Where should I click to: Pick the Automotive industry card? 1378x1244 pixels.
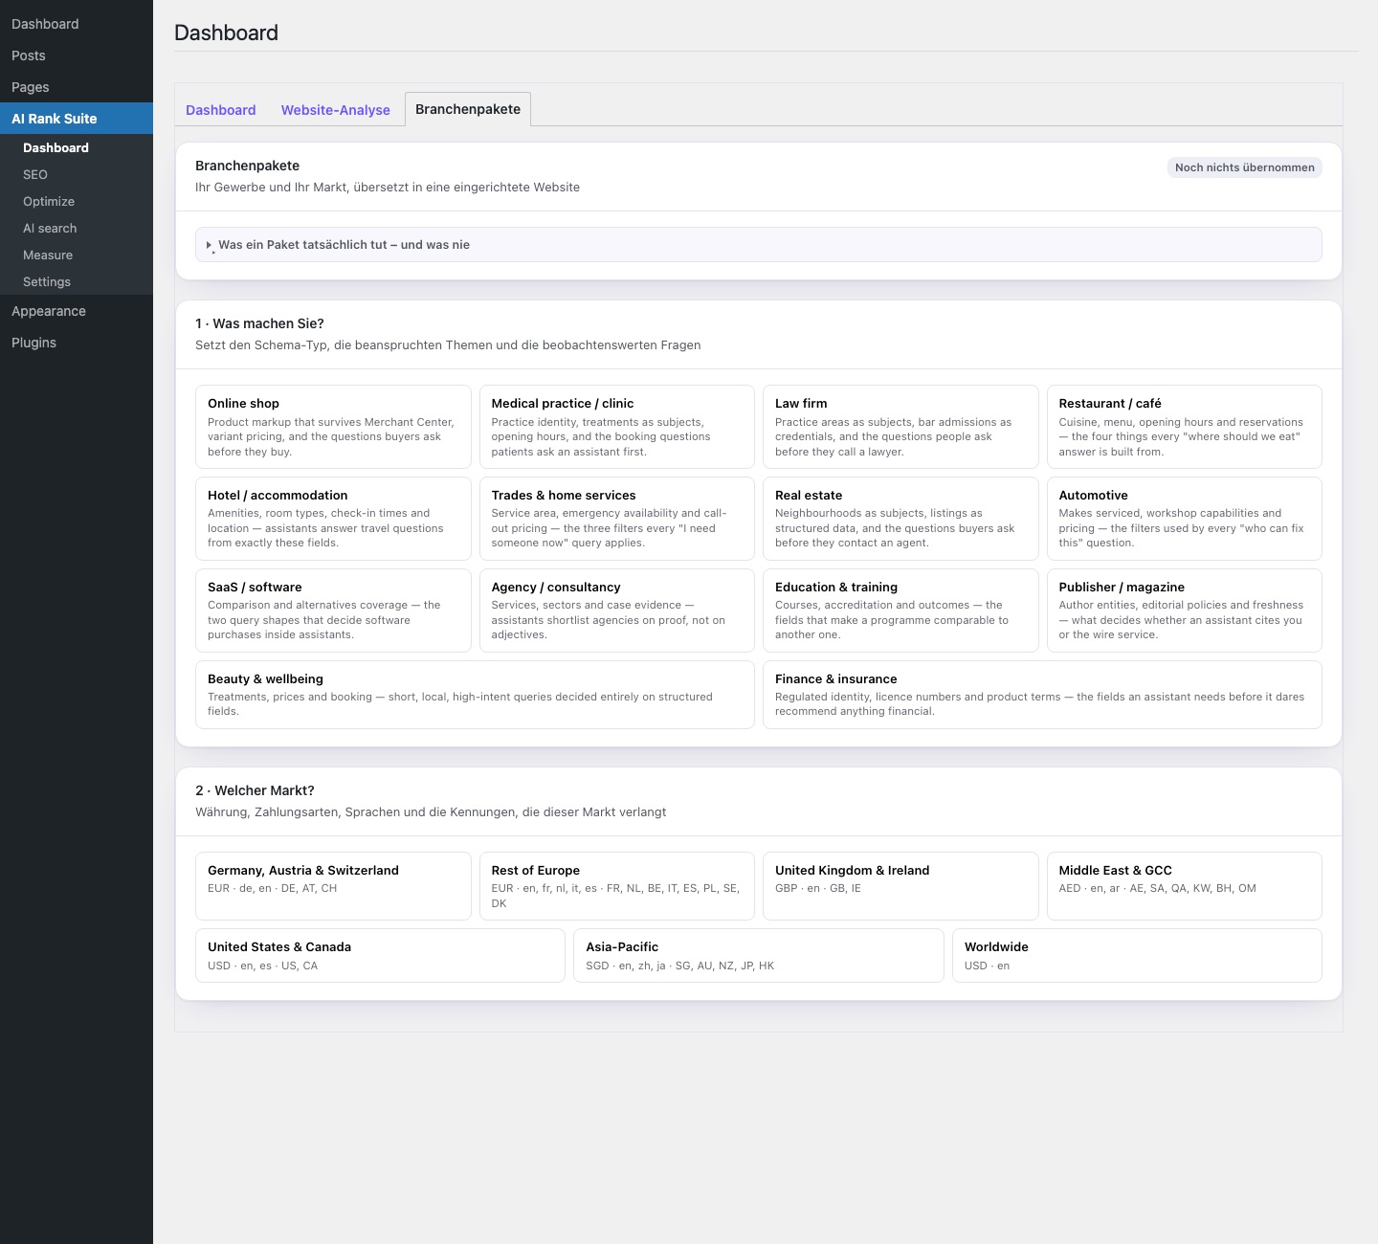(x=1185, y=519)
